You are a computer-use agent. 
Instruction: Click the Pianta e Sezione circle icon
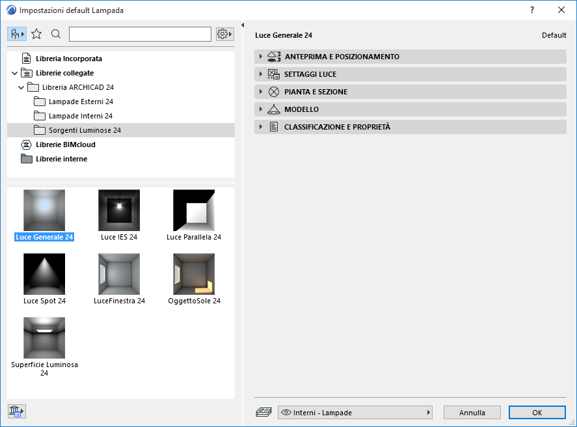tap(273, 92)
